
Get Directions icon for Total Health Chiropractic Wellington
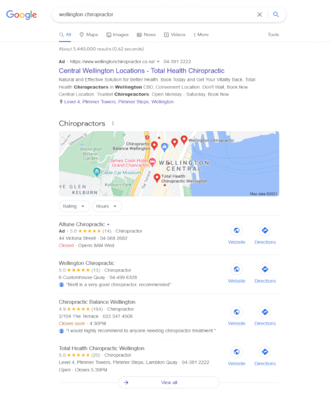click(265, 352)
